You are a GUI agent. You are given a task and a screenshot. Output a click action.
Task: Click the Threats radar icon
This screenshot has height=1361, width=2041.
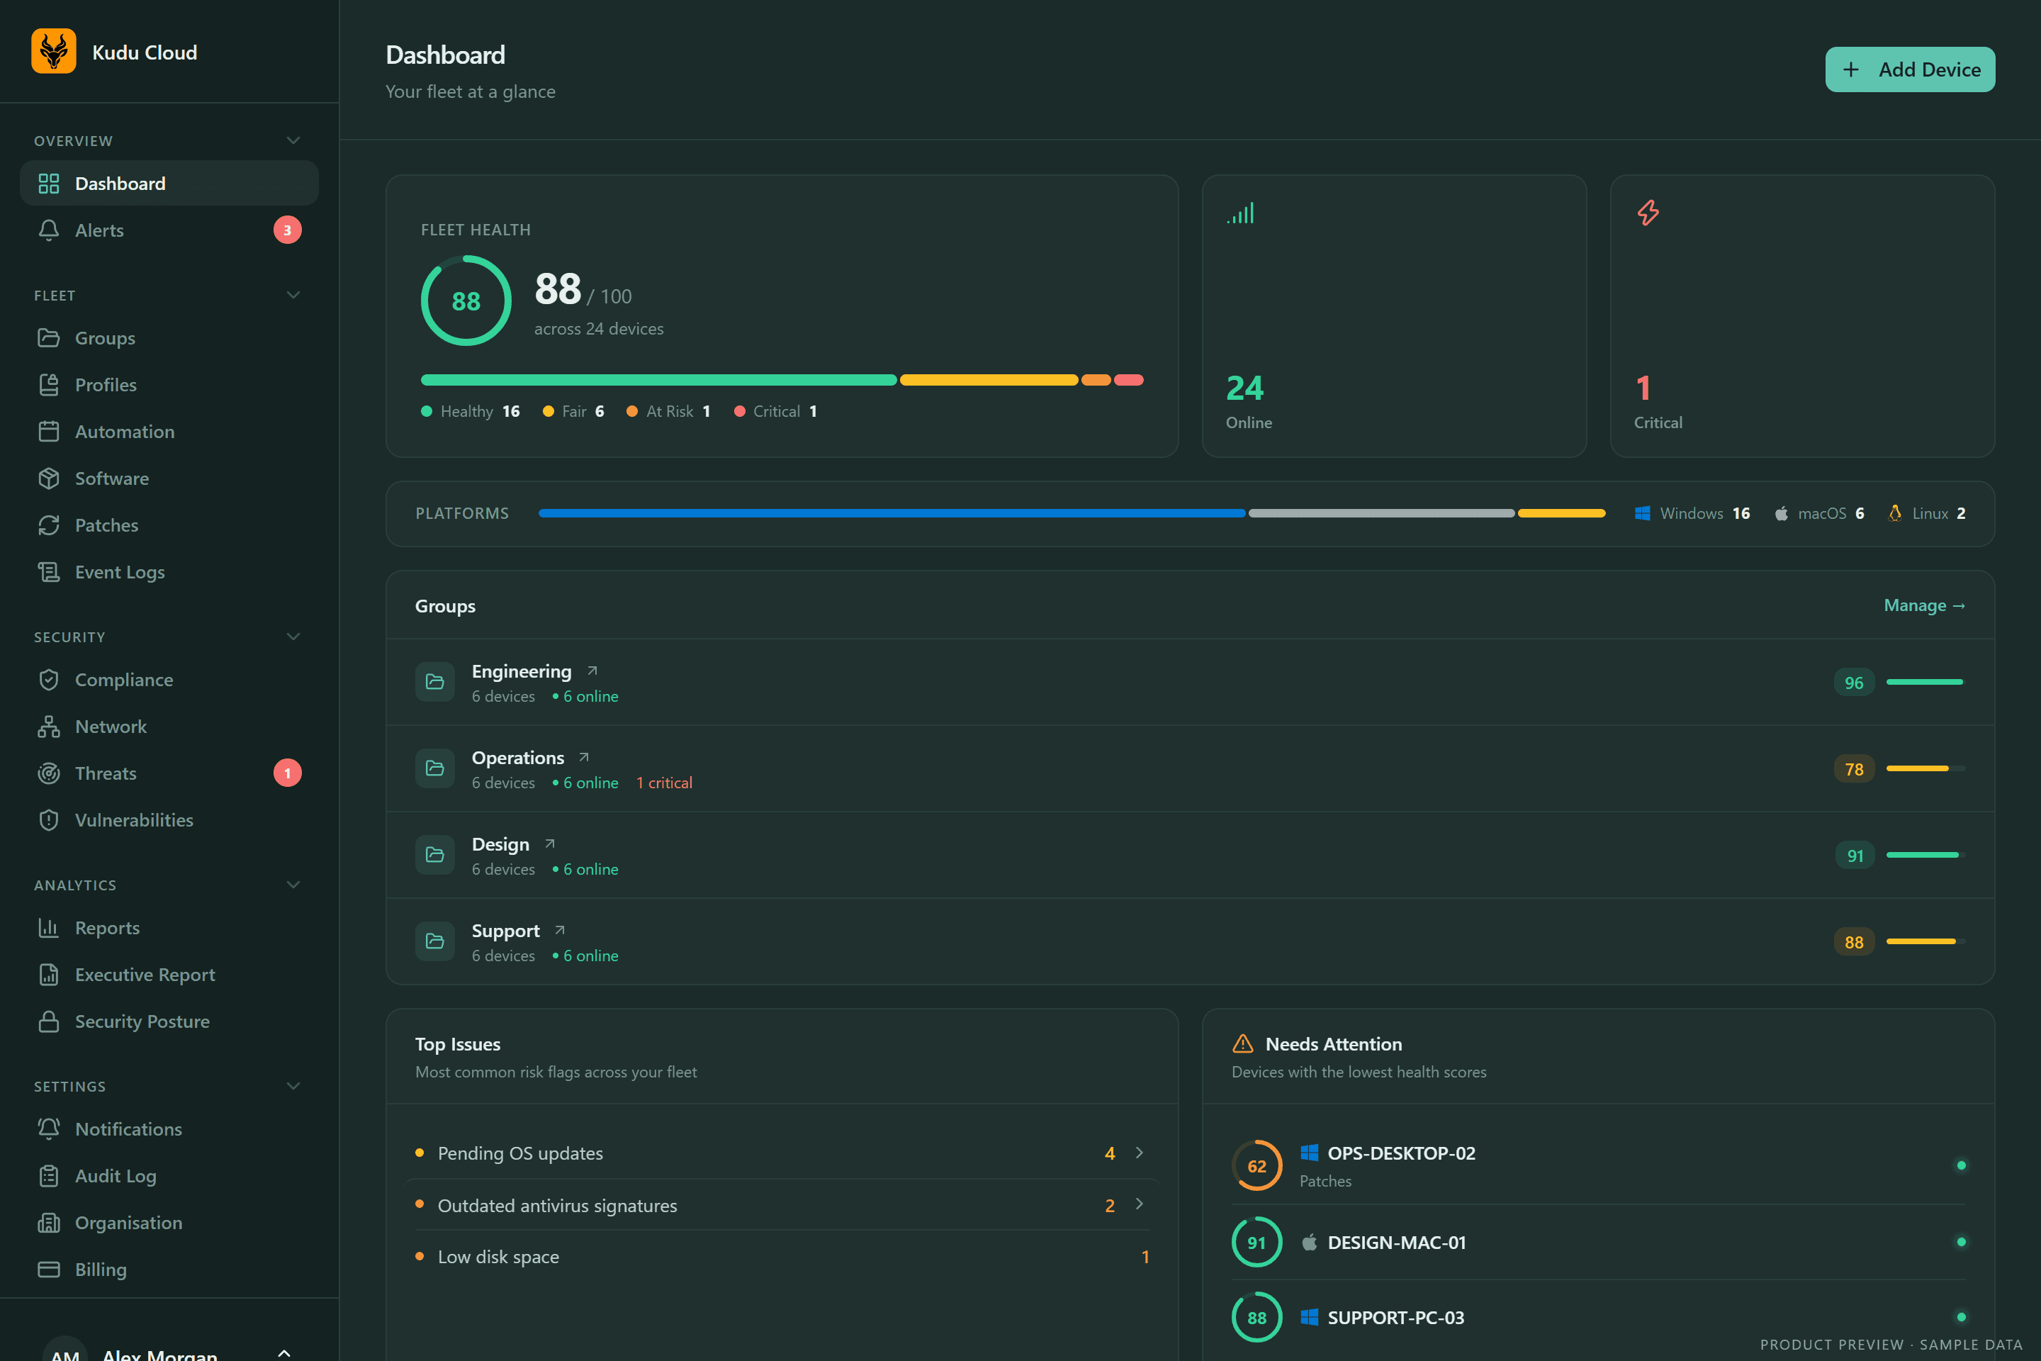(49, 773)
